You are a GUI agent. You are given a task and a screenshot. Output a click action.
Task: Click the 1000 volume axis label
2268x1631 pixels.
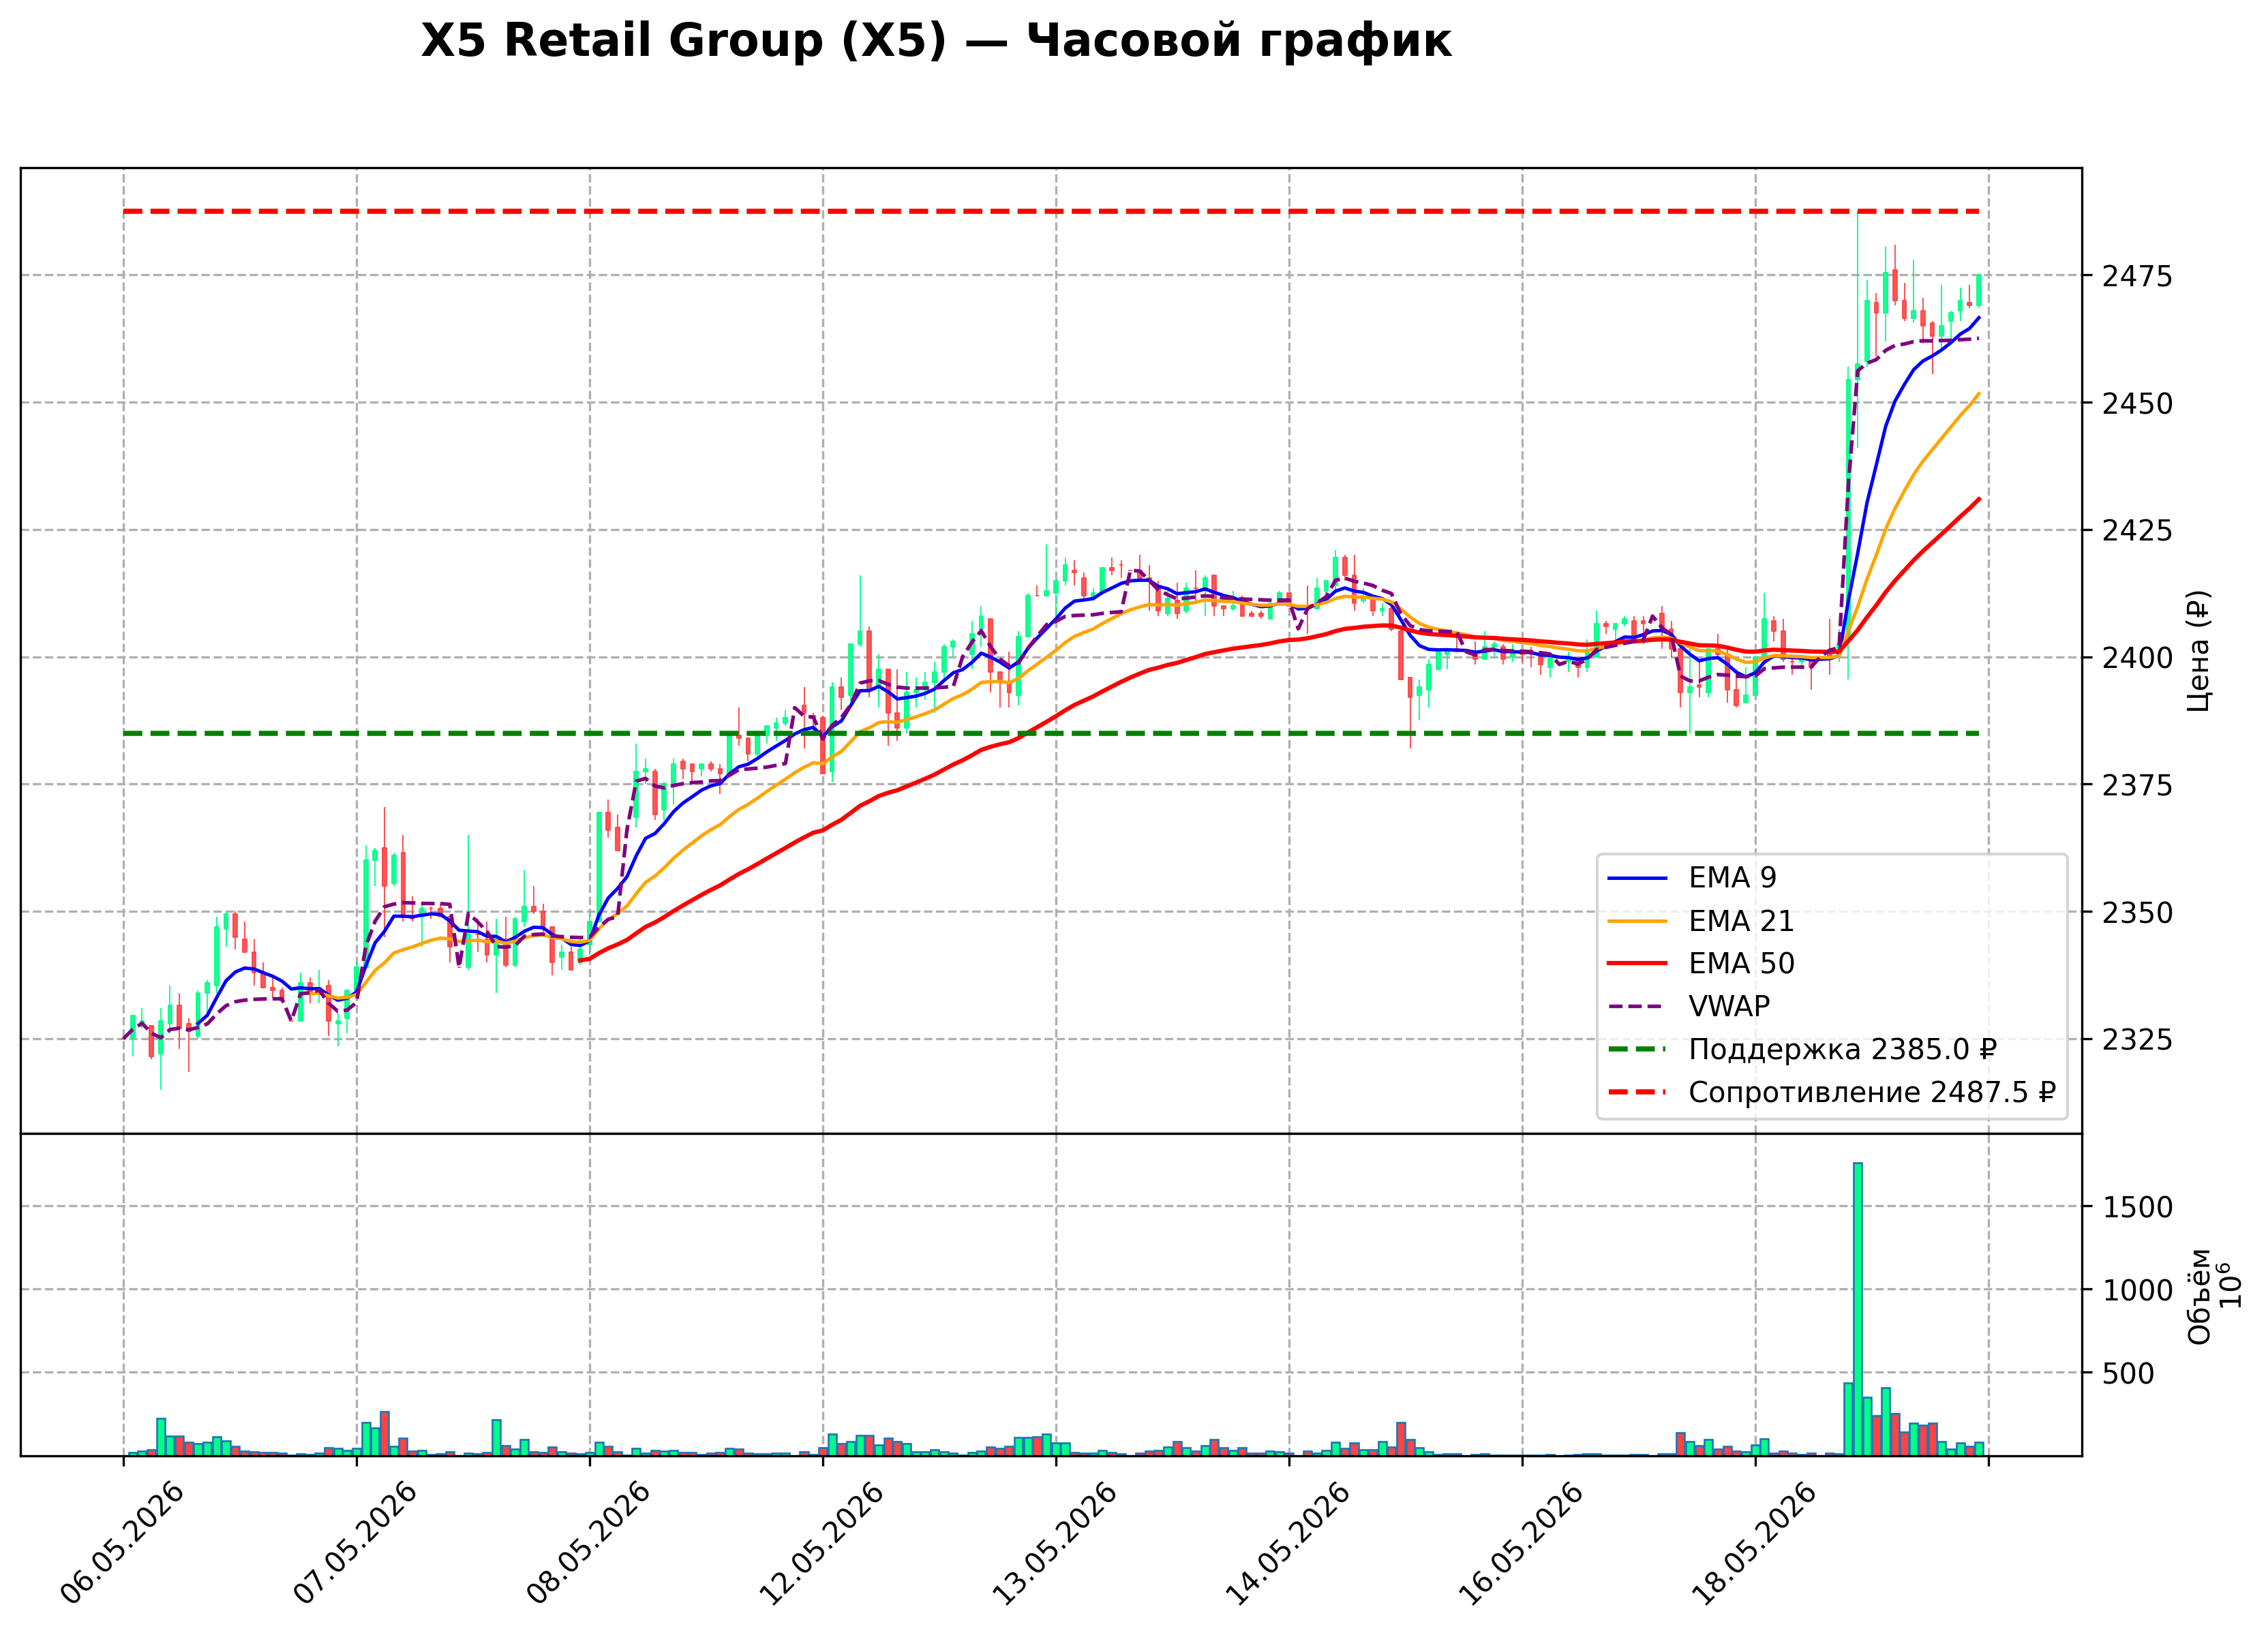pos(2137,1291)
